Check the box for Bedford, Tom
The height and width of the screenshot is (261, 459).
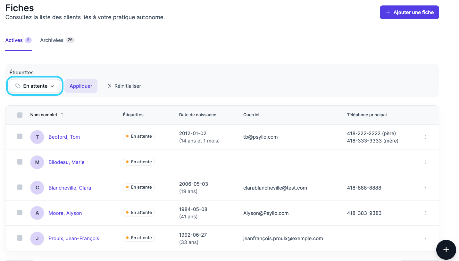[x=20, y=136]
